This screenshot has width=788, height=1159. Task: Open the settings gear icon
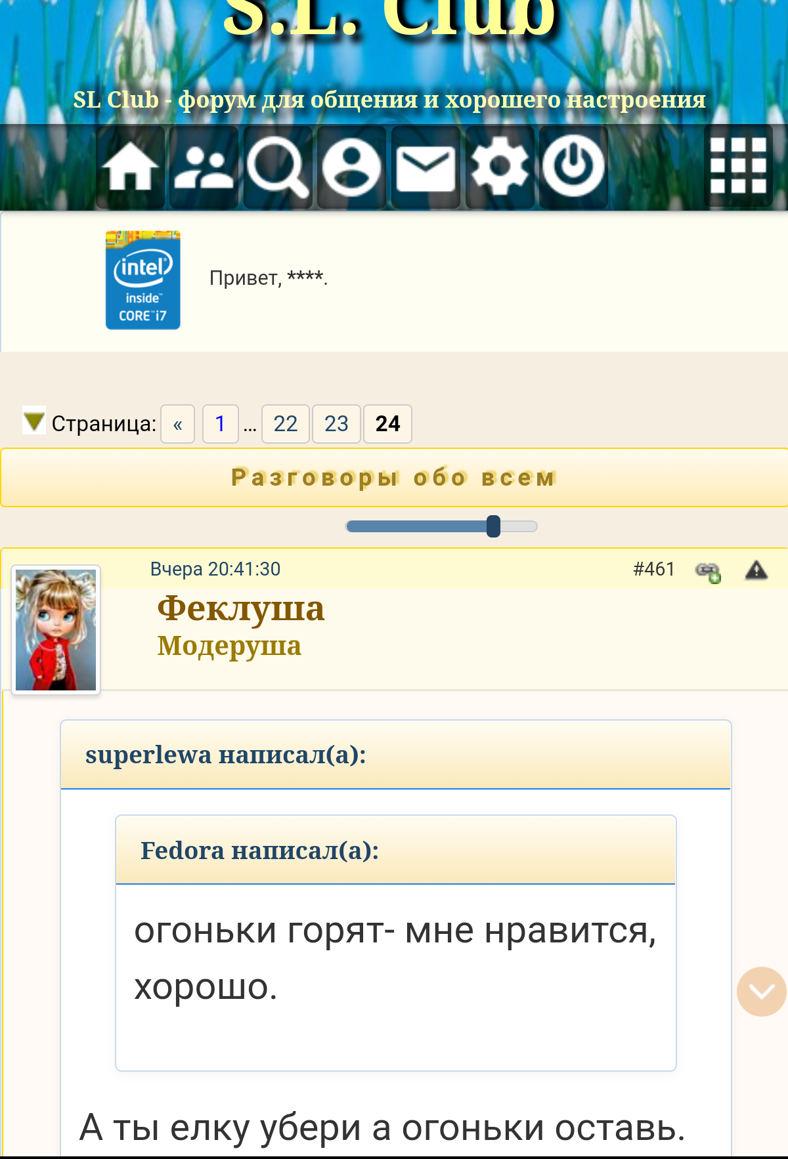coord(500,167)
